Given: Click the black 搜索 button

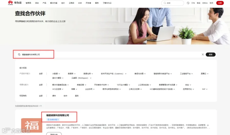Looking at the screenshot, I should (x=211, y=54).
